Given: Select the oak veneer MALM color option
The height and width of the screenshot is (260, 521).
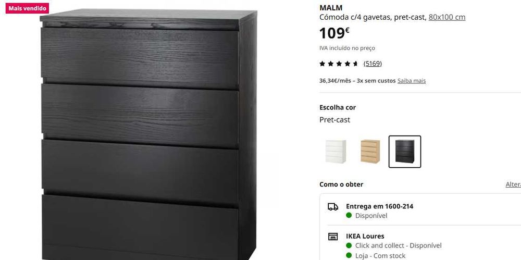Looking at the screenshot, I should coord(370,152).
